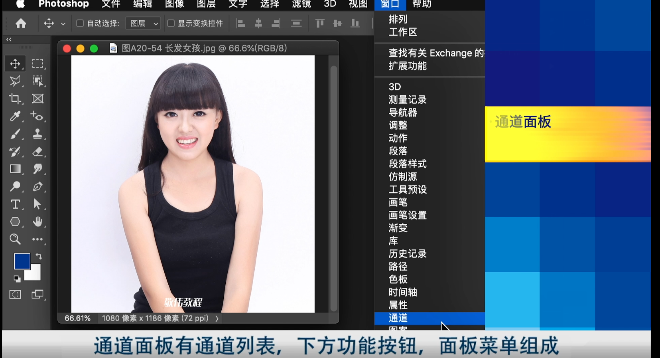Enable the 自动选择 checkbox
Viewport: 660px width, 358px height.
tap(80, 23)
